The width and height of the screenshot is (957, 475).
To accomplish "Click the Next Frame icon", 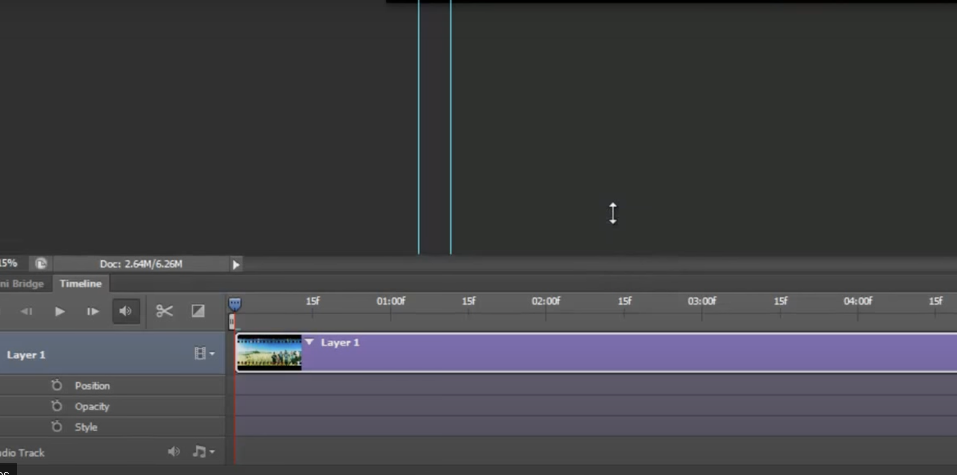I will tap(92, 311).
